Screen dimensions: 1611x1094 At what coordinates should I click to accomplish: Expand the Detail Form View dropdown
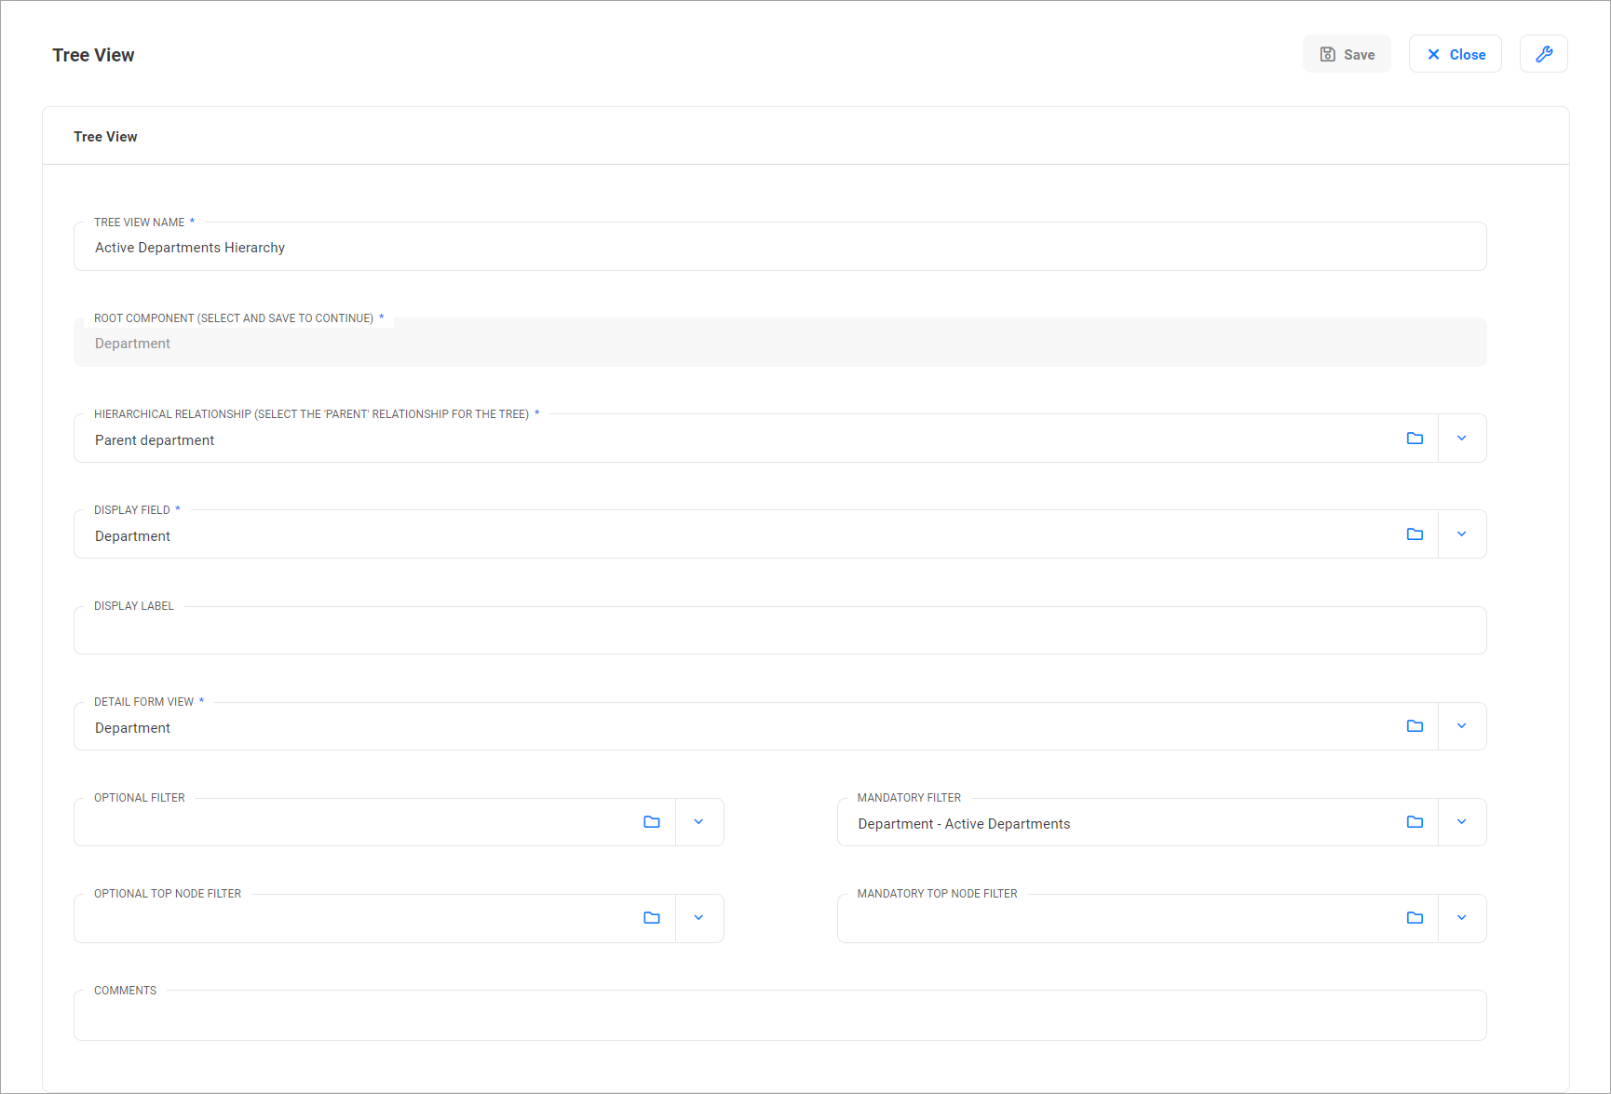tap(1462, 726)
